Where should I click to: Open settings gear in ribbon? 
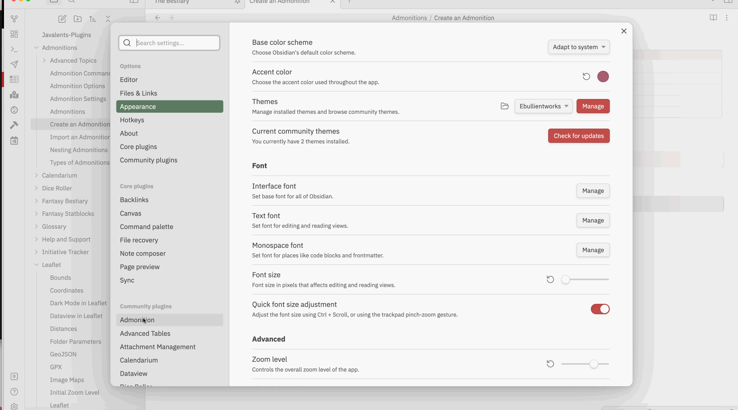14,406
